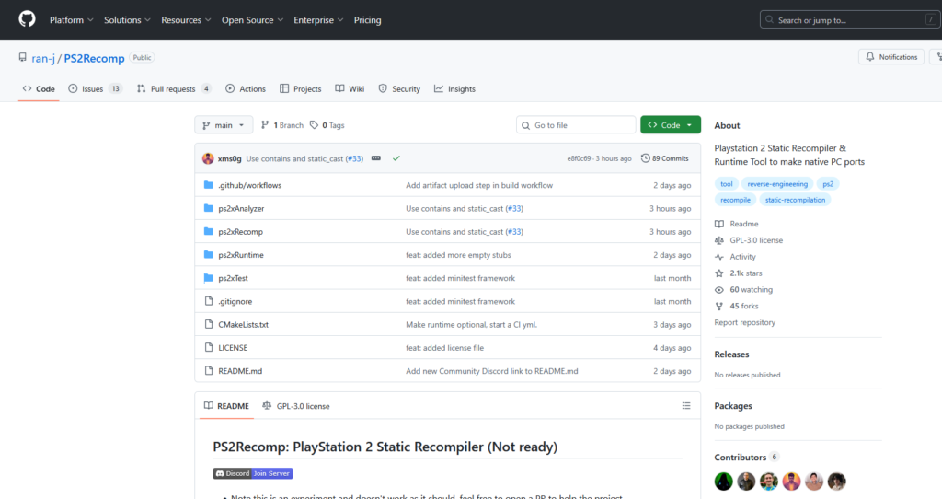The width and height of the screenshot is (942, 499).
Task: Click the notifications bell icon
Action: (x=870, y=56)
